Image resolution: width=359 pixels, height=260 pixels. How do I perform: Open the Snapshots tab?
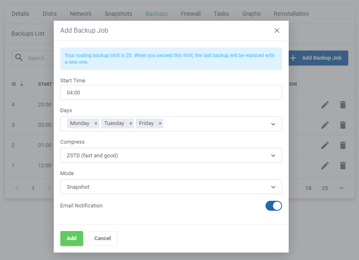(x=118, y=14)
